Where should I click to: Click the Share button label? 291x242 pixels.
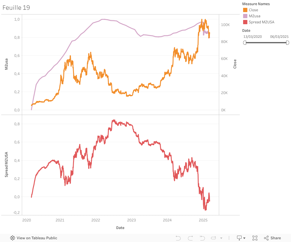click(x=276, y=238)
